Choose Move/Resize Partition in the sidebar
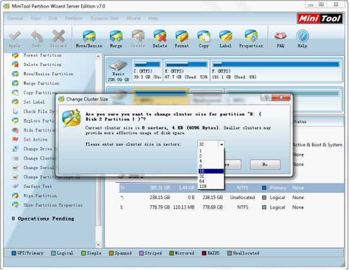Screen dimensions: 349x270 click(x=48, y=73)
